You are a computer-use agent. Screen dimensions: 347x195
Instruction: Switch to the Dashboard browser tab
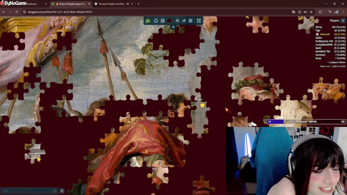27,4
